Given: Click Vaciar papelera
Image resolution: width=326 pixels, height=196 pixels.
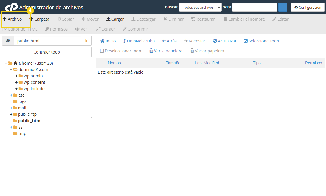Looking at the screenshot, I should 207,51.
